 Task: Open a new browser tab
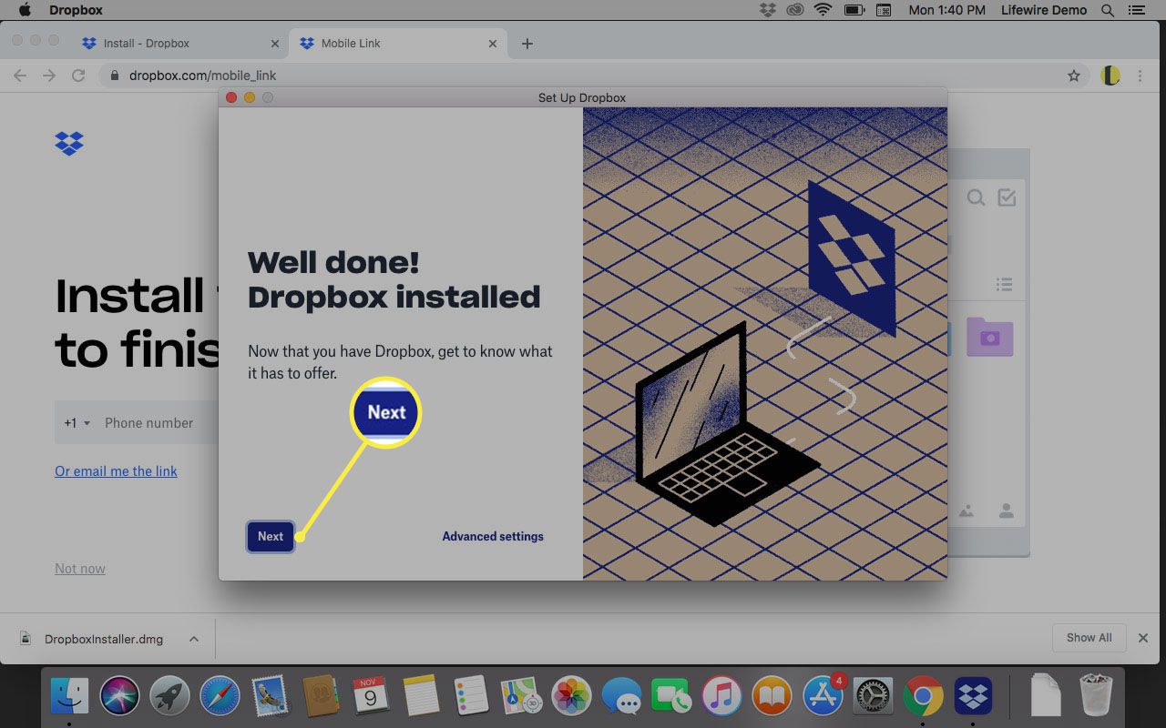527,43
